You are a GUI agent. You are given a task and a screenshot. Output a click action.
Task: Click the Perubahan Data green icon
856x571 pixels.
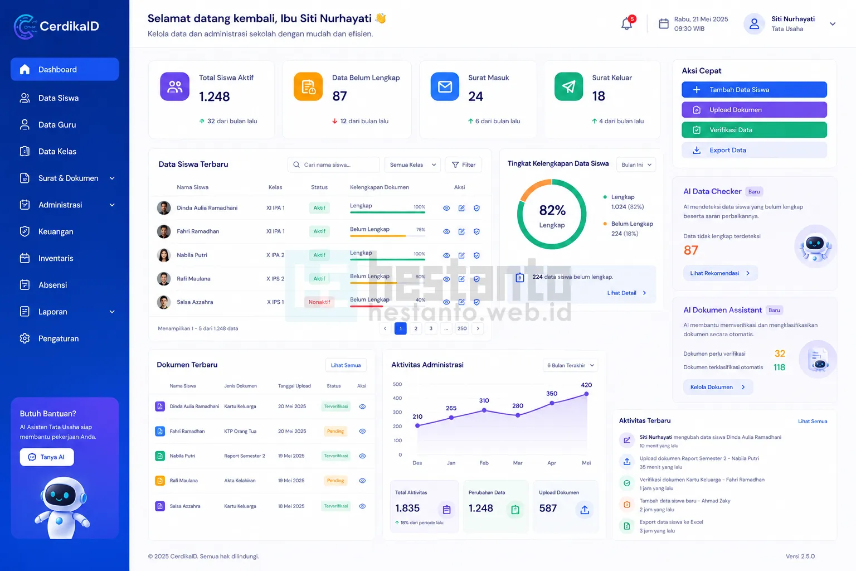(x=515, y=510)
